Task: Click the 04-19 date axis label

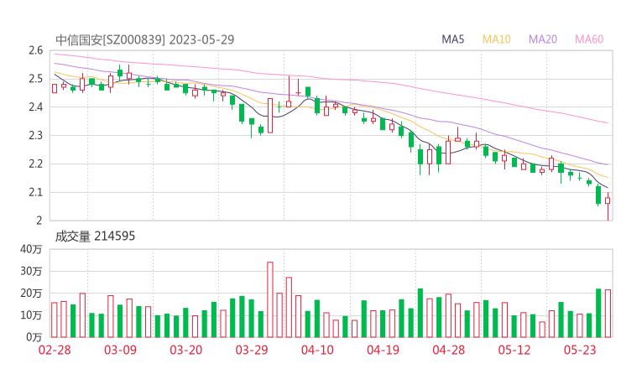Action: point(383,350)
